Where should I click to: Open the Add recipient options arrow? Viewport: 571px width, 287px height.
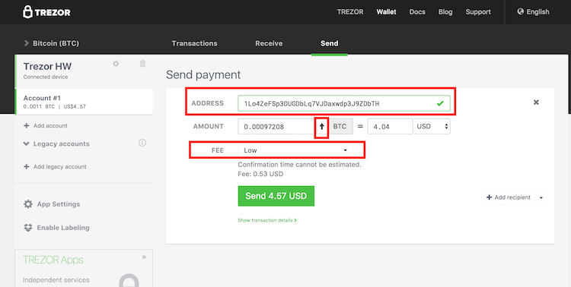coord(541,197)
